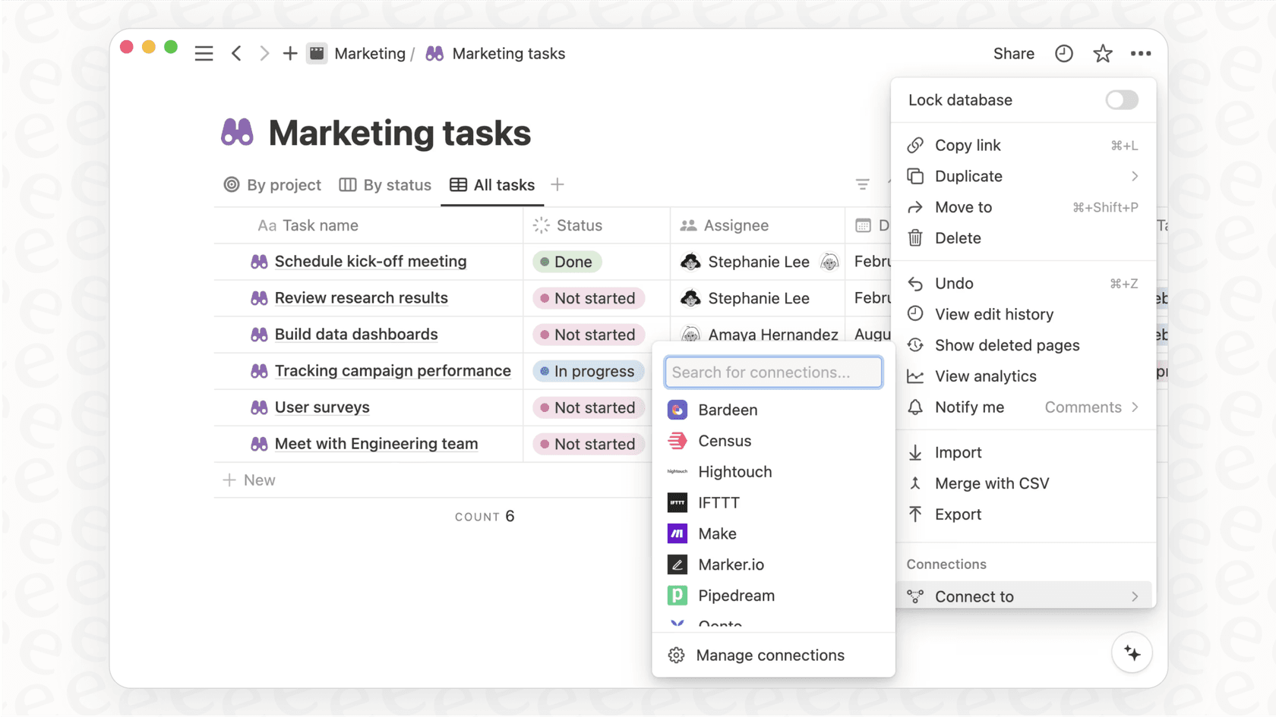Open the Comments dropdown next to Notify me

click(1084, 407)
